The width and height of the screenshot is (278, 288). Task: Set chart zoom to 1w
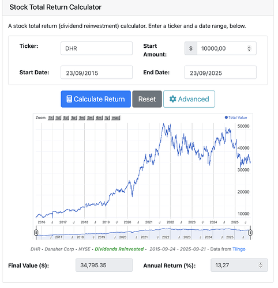(x=74, y=118)
